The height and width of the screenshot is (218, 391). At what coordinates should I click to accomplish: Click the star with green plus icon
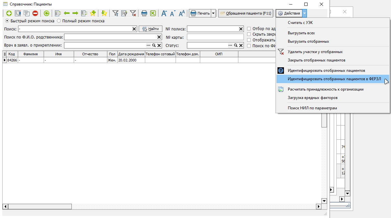tap(93, 13)
